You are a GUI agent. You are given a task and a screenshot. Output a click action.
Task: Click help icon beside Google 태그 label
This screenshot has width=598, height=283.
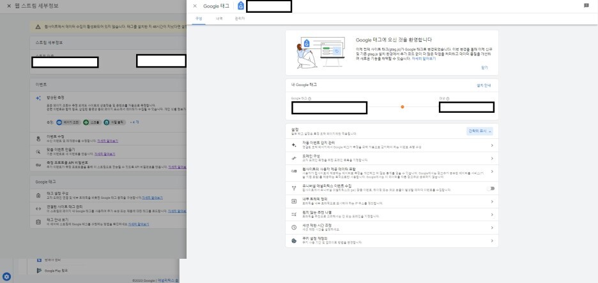coord(309,99)
